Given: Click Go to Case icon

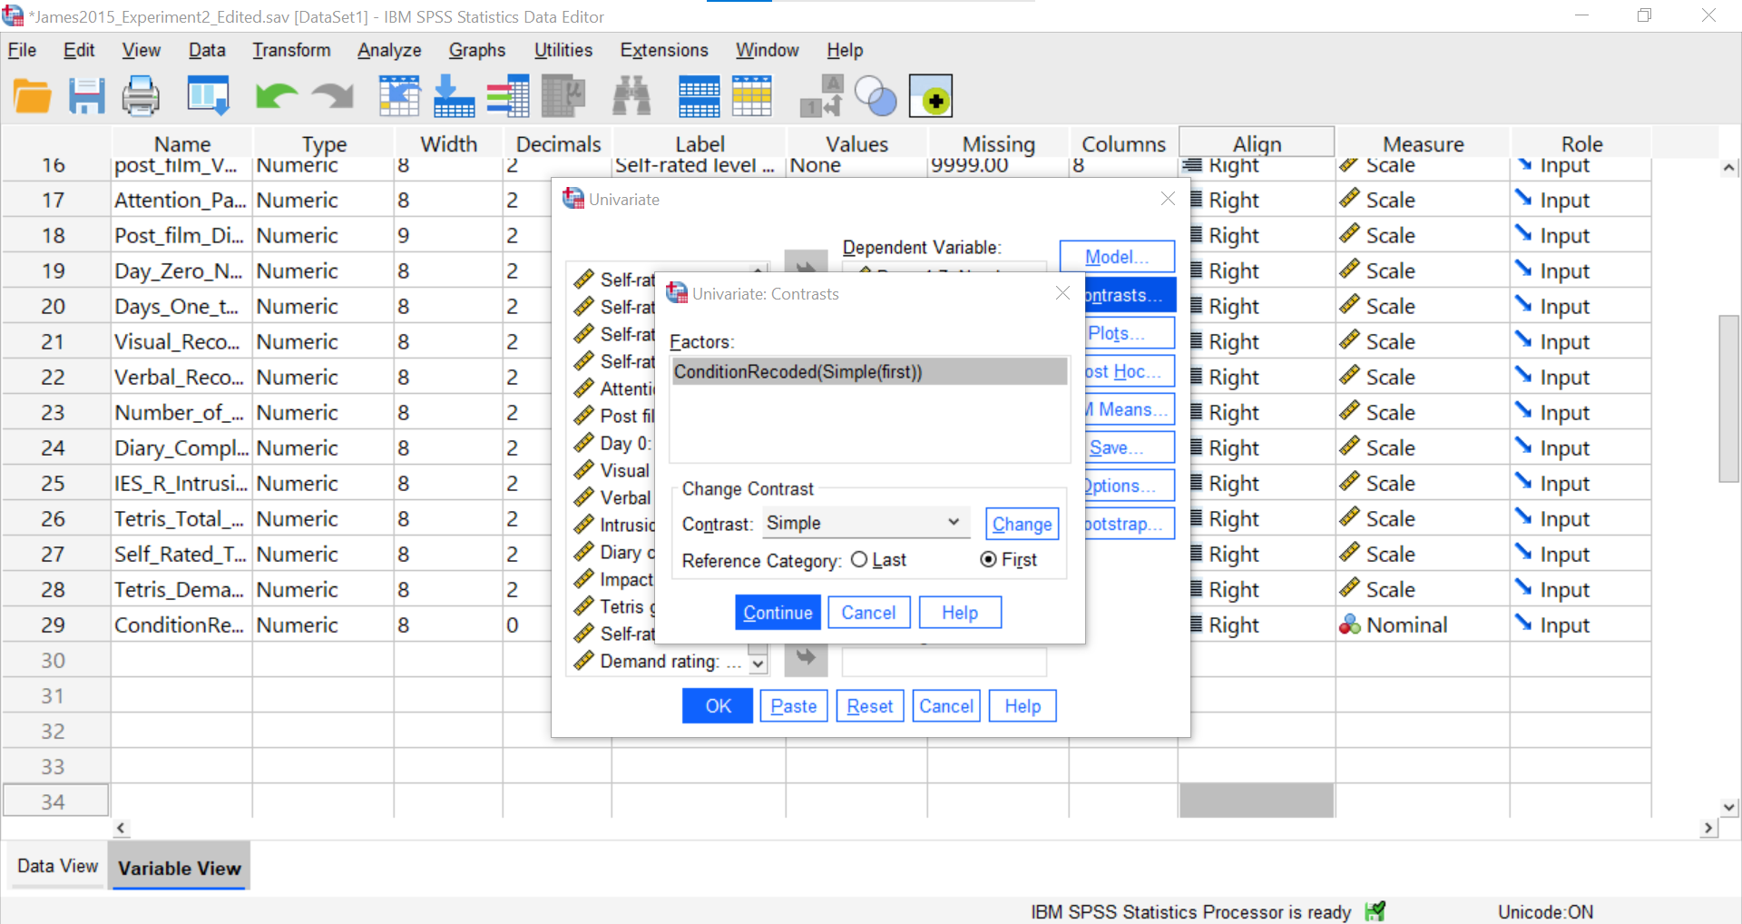Looking at the screenshot, I should pyautogui.click(x=399, y=96).
